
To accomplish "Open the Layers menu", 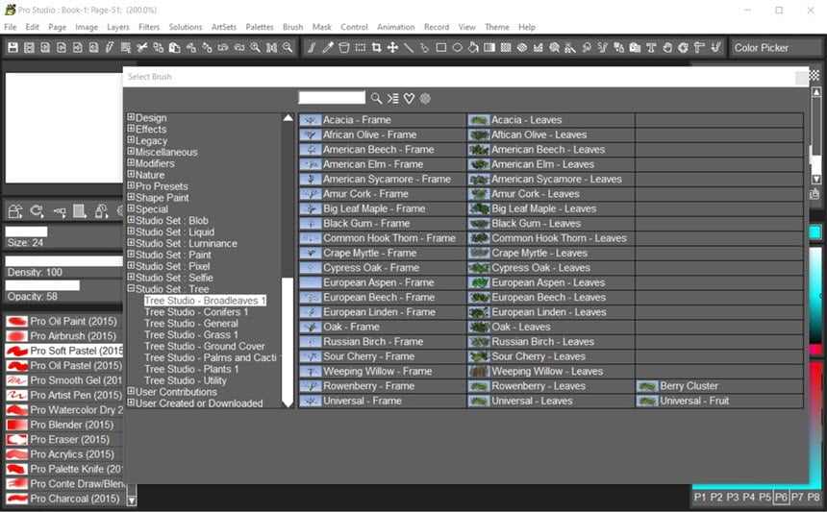I will pos(117,27).
